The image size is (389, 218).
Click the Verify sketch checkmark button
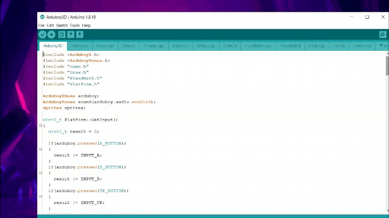pyautogui.click(x=42, y=35)
